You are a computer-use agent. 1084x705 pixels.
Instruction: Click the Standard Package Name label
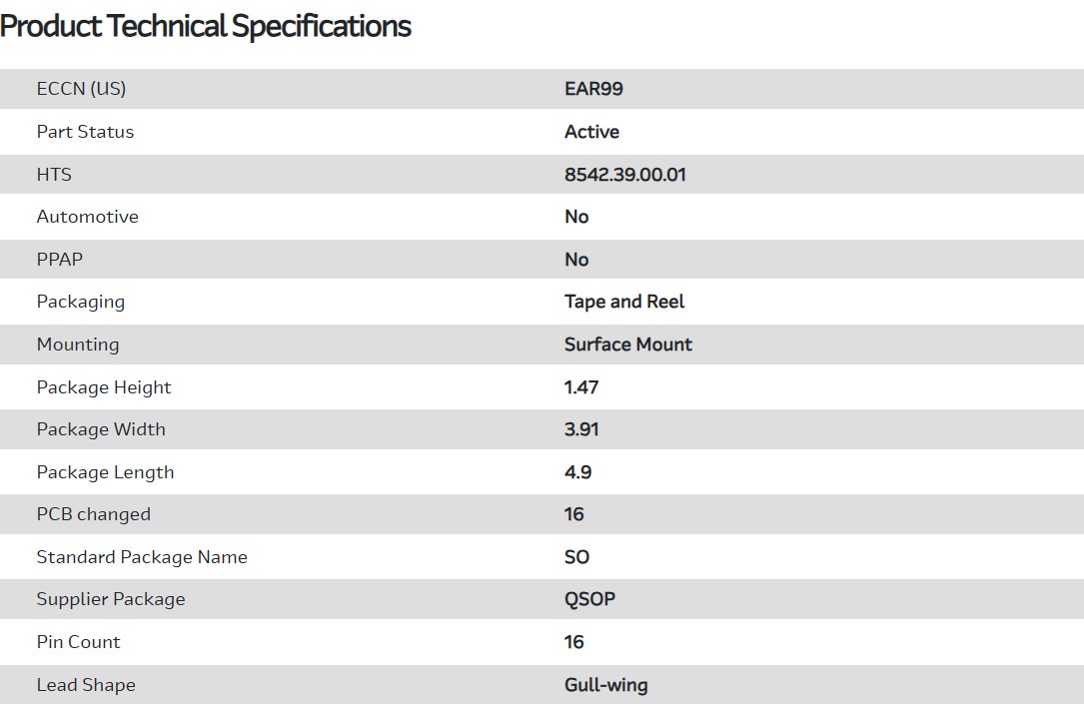[142, 557]
